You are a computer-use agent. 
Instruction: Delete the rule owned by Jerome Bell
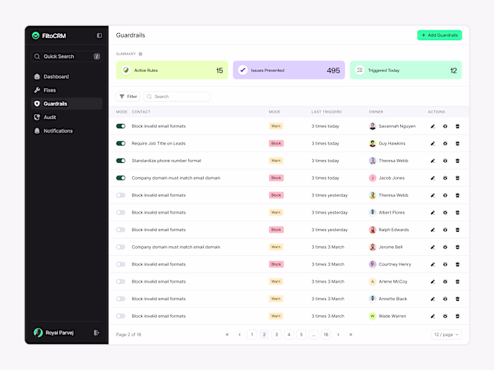457,247
